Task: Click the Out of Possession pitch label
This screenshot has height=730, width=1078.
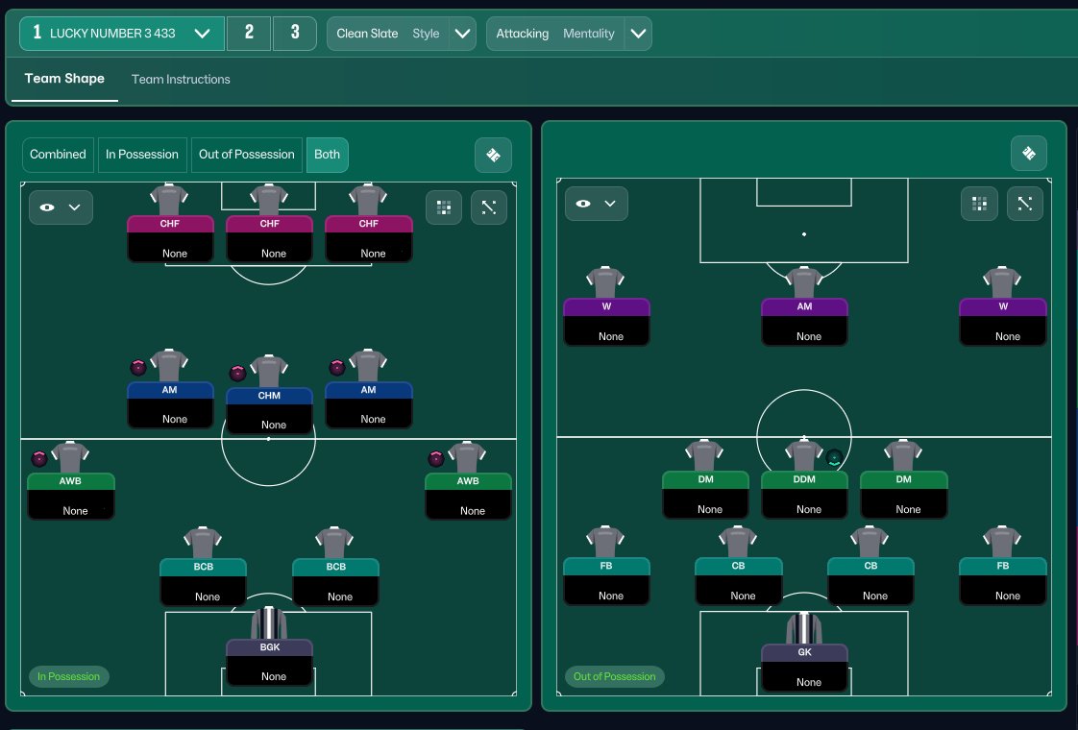Action: 615,676
